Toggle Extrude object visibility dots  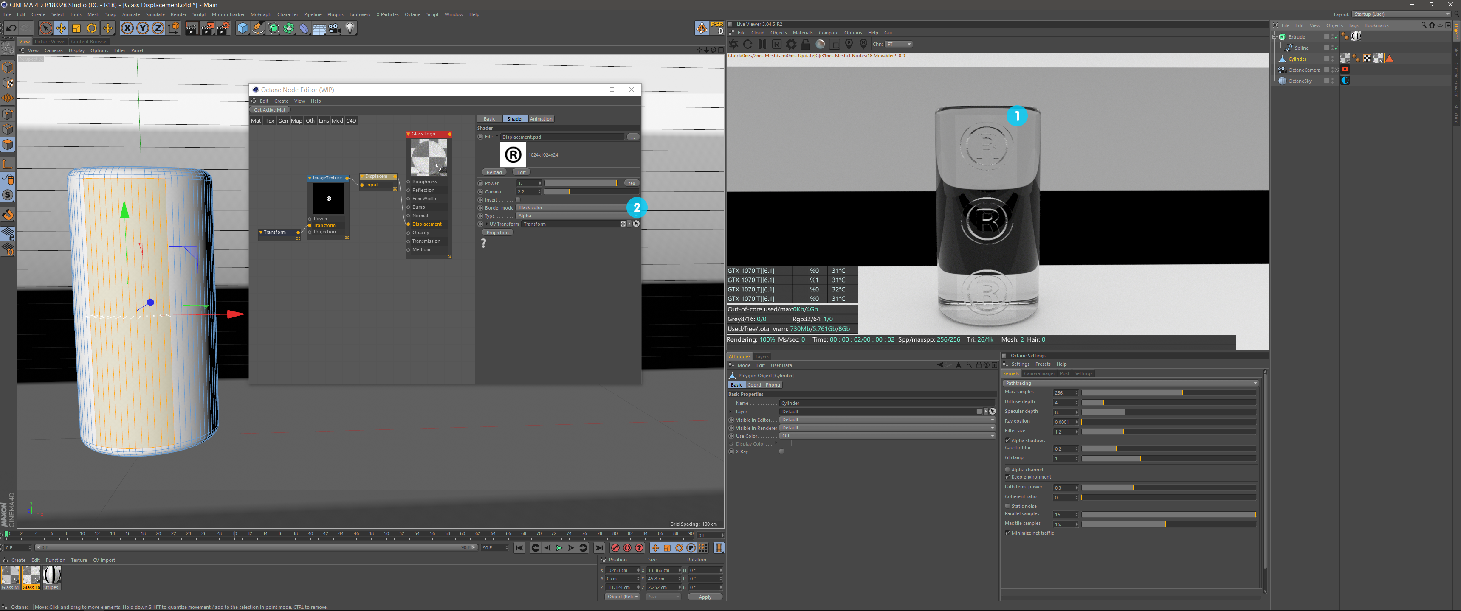click(x=1332, y=37)
